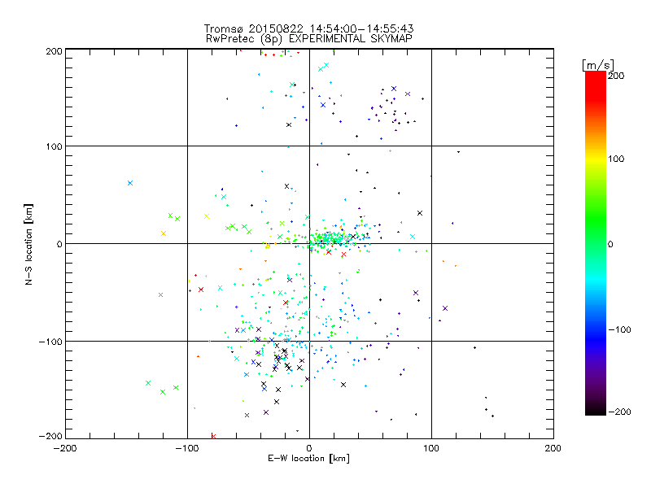Screen dimensions: 651x488
Task: Click the x-axis tick label '-200'
Action: click(66, 448)
